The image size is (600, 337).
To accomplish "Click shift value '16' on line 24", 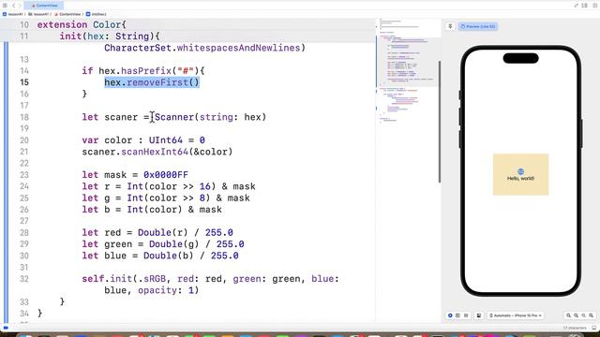I will (x=204, y=186).
